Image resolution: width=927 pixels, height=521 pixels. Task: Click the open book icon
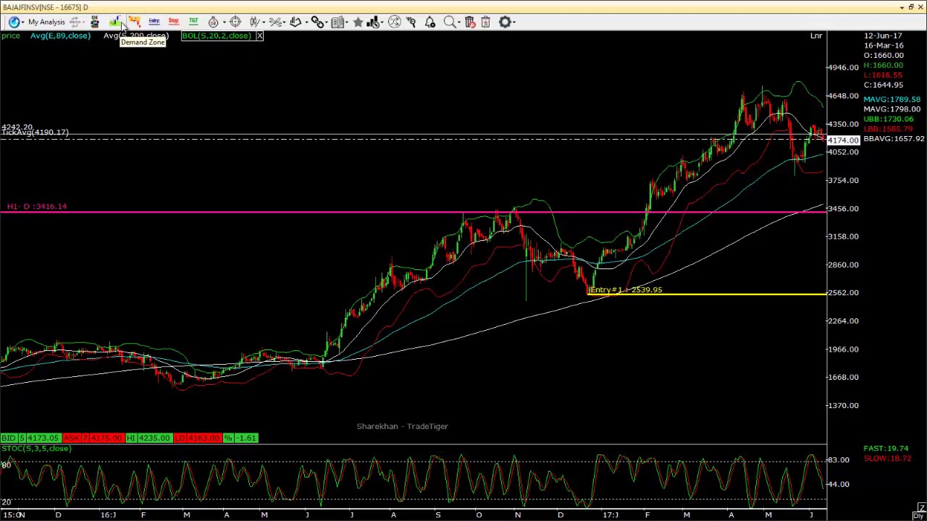(337, 22)
